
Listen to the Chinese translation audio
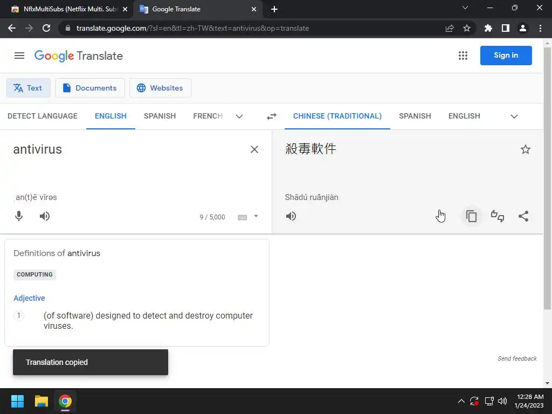pyautogui.click(x=291, y=216)
